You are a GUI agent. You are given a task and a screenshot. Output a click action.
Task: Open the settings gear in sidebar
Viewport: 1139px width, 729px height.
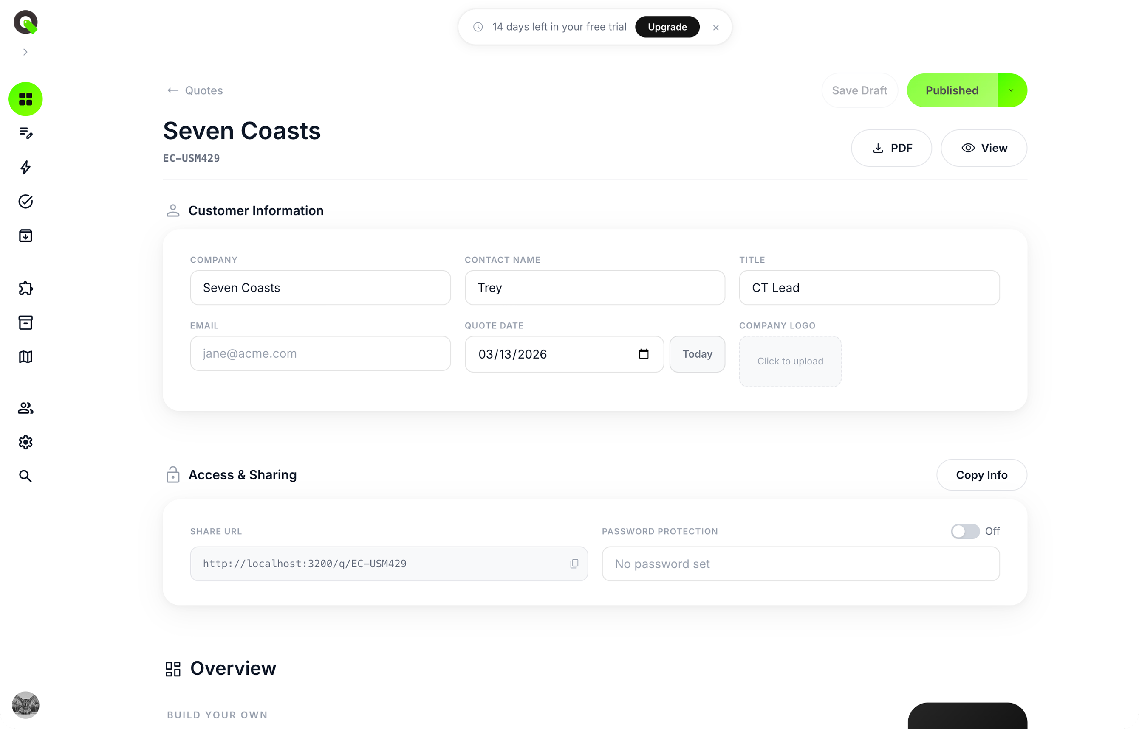[25, 442]
